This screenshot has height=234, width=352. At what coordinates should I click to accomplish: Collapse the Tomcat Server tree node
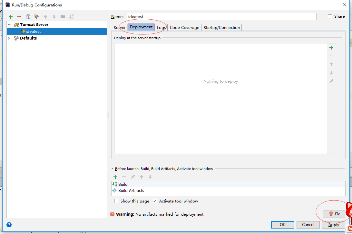point(9,25)
